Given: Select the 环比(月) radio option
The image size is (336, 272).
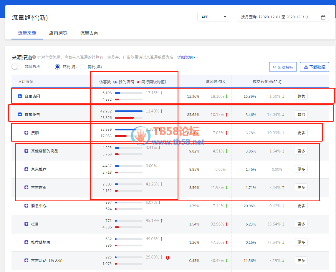Looking at the screenshot, I should 57,67.
